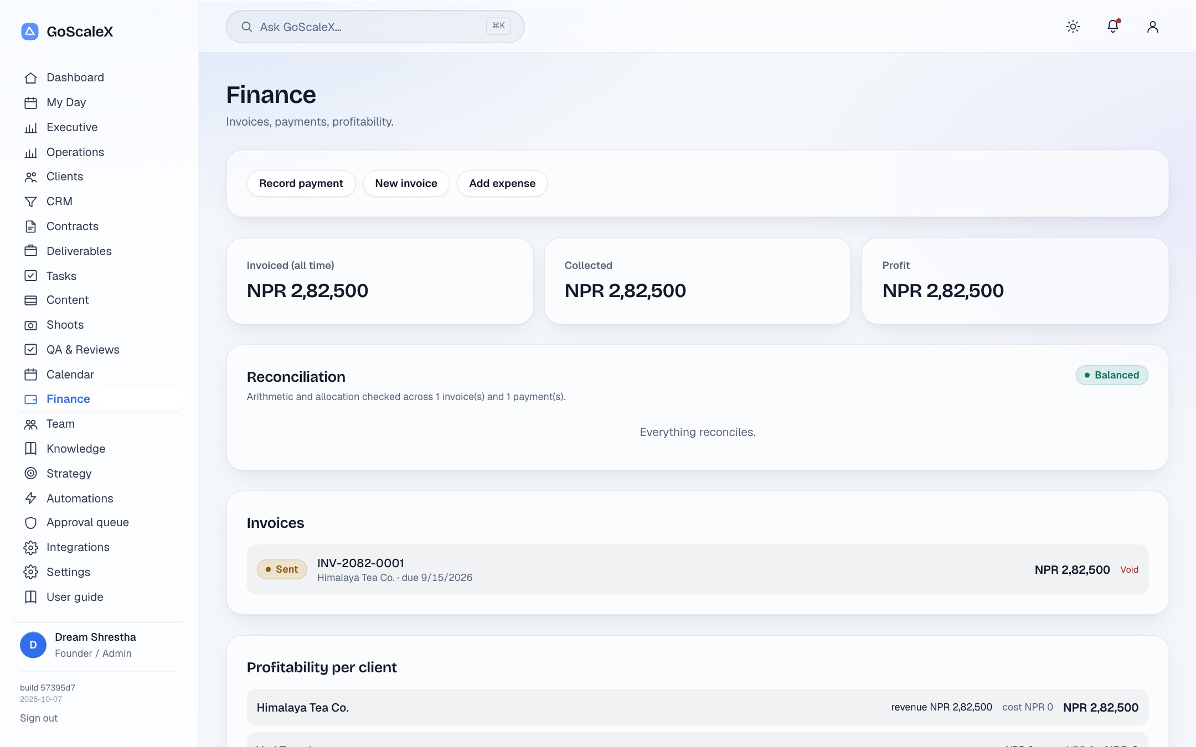Click the Contracts document icon
This screenshot has width=1196, height=747.
click(31, 227)
